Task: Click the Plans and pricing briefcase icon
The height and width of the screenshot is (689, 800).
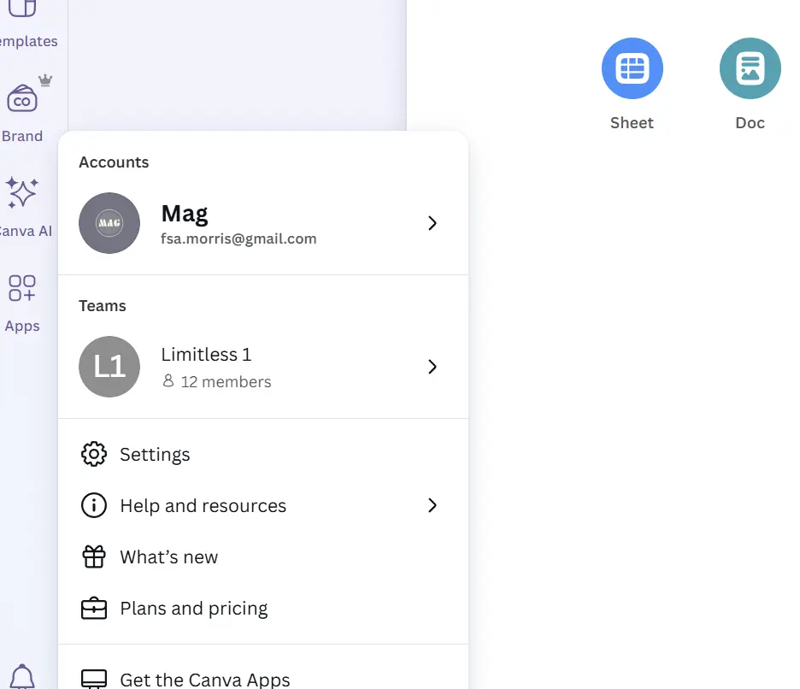Action: click(94, 608)
